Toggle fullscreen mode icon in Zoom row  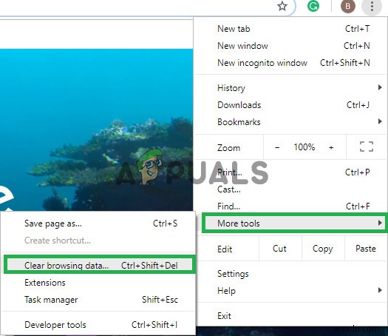point(367,147)
